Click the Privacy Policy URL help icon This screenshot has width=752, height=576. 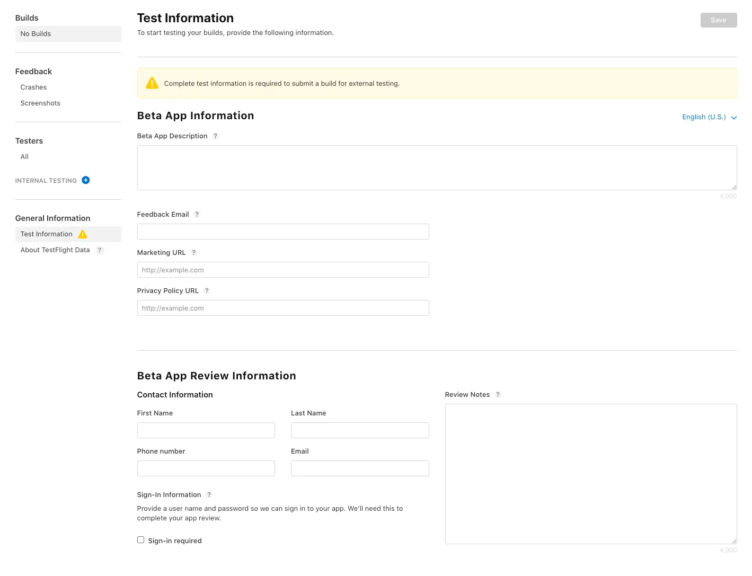coord(207,291)
